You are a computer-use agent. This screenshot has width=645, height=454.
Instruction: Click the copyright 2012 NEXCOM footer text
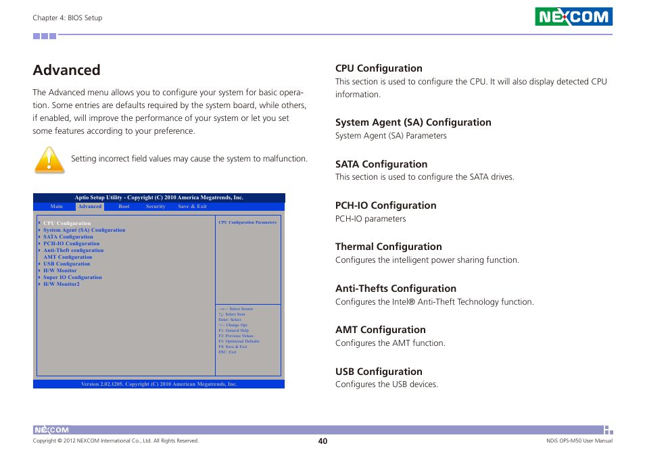pyautogui.click(x=116, y=441)
